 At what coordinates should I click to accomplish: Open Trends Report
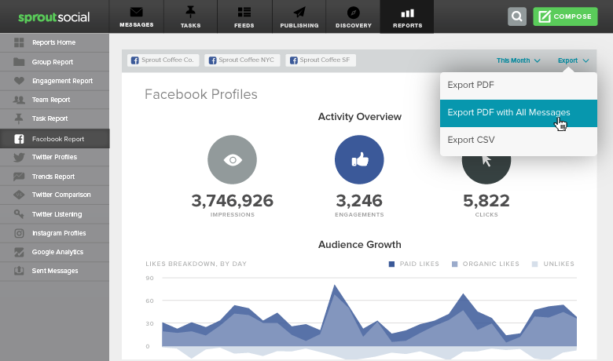(55, 177)
